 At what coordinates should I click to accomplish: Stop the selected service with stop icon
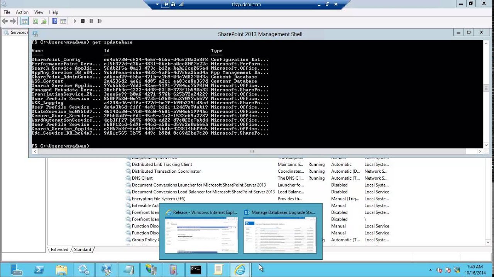[x=83, y=21]
